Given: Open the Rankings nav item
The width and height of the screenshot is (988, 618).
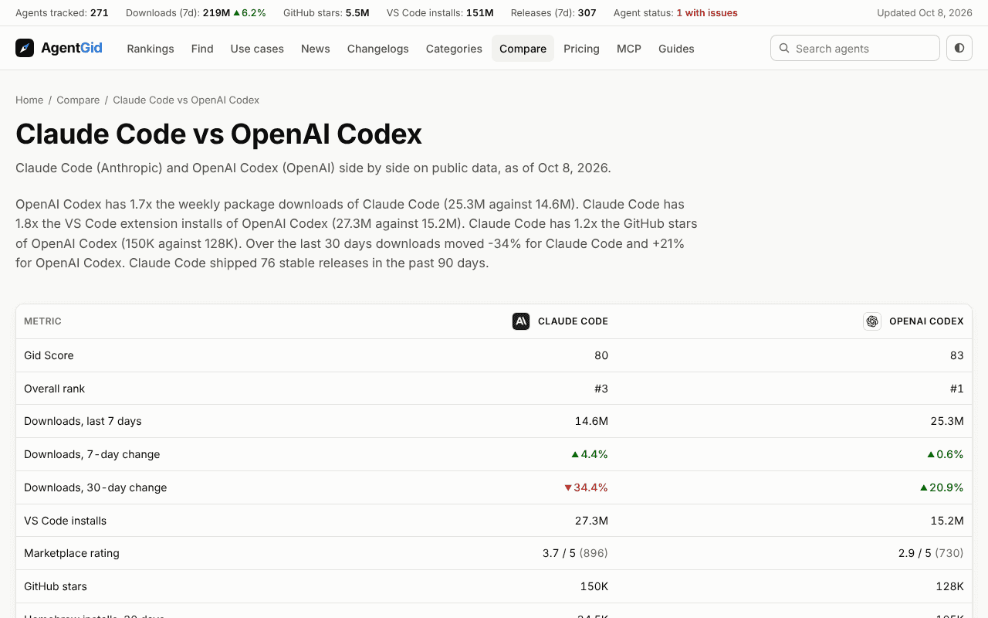Looking at the screenshot, I should (151, 48).
